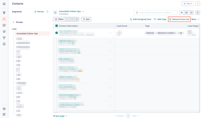Click the Tags column header
This screenshot has width=202, height=118.
coord(147,26)
